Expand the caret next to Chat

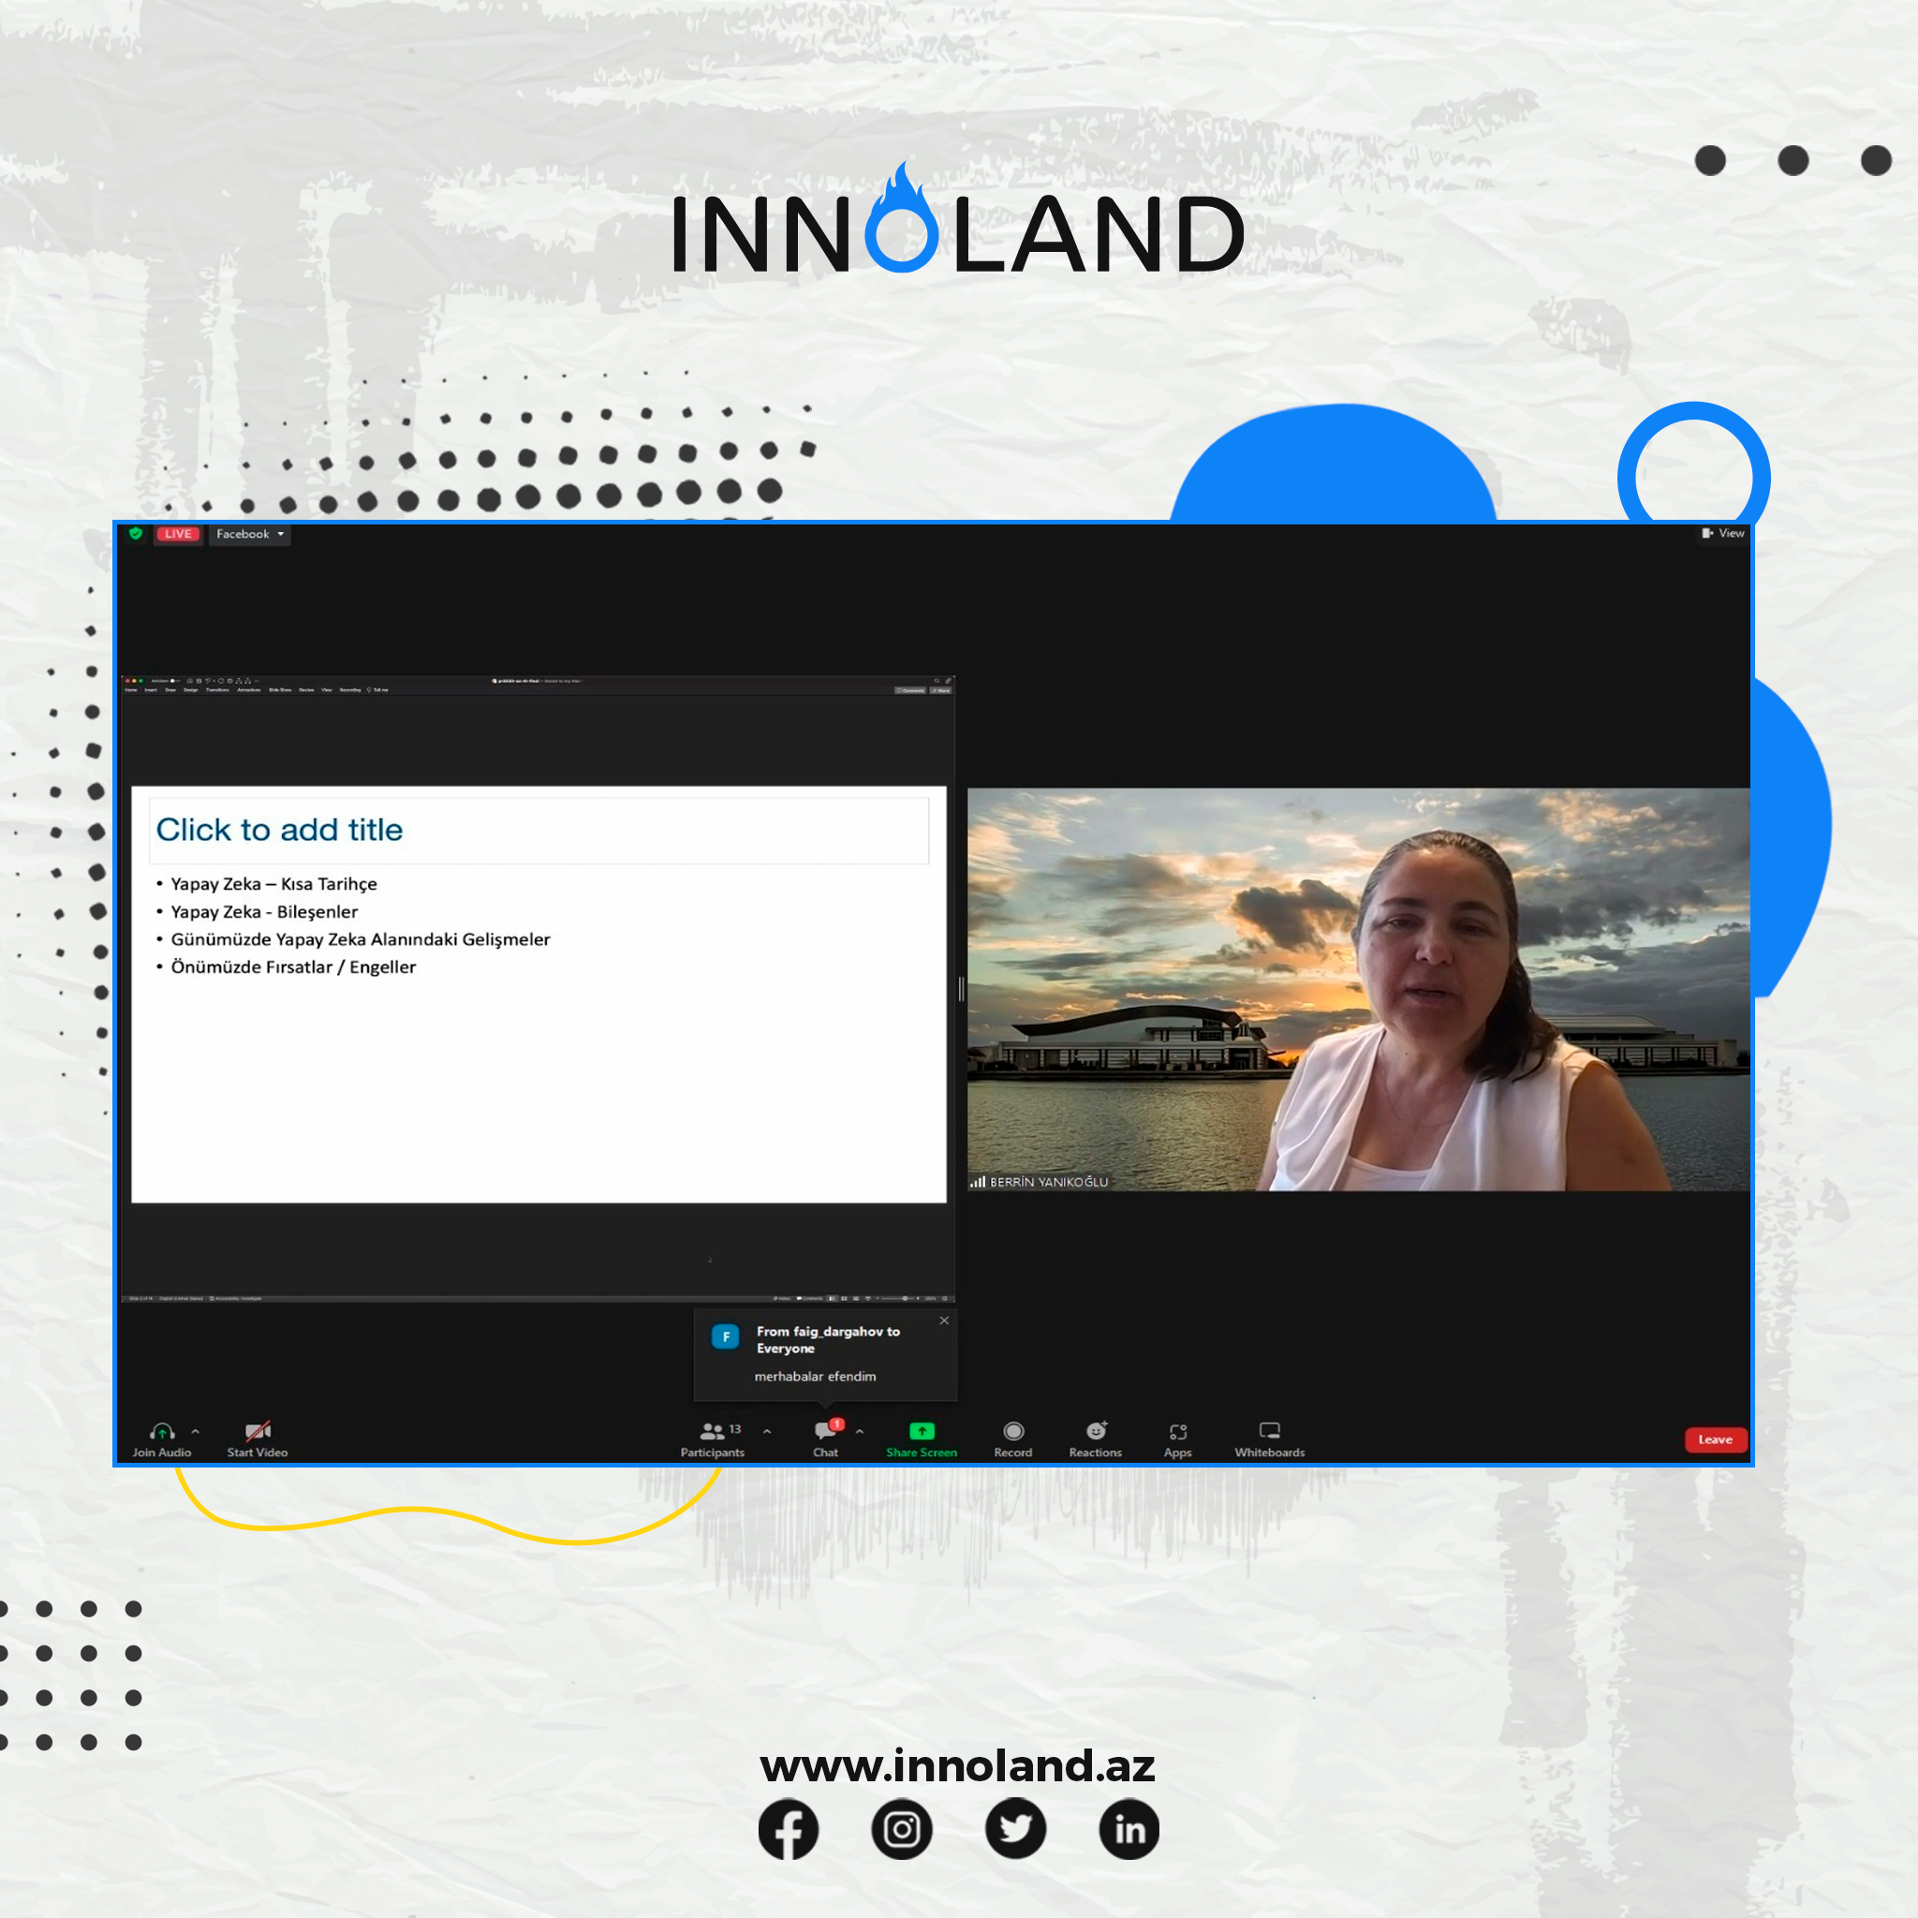[x=860, y=1432]
